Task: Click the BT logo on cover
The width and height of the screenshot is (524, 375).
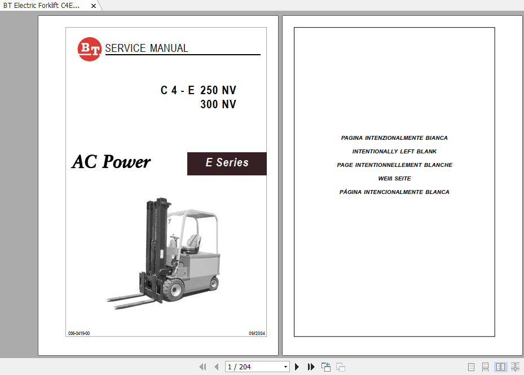Action: click(x=89, y=49)
